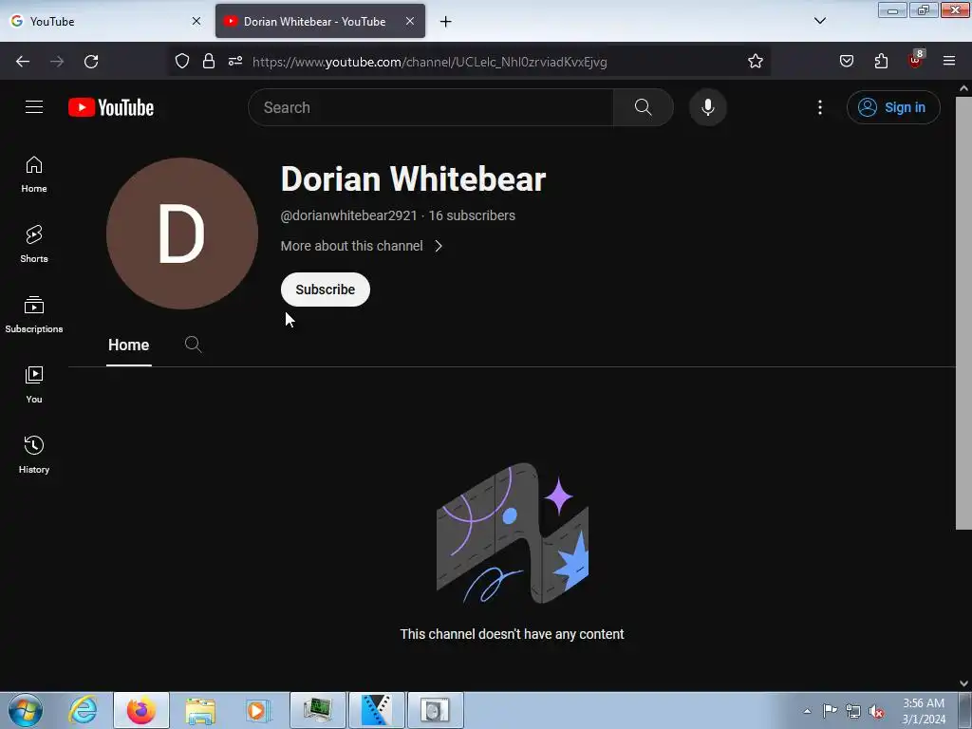The height and width of the screenshot is (729, 972).
Task: Click the 16 subscribers text
Action: [x=472, y=215]
